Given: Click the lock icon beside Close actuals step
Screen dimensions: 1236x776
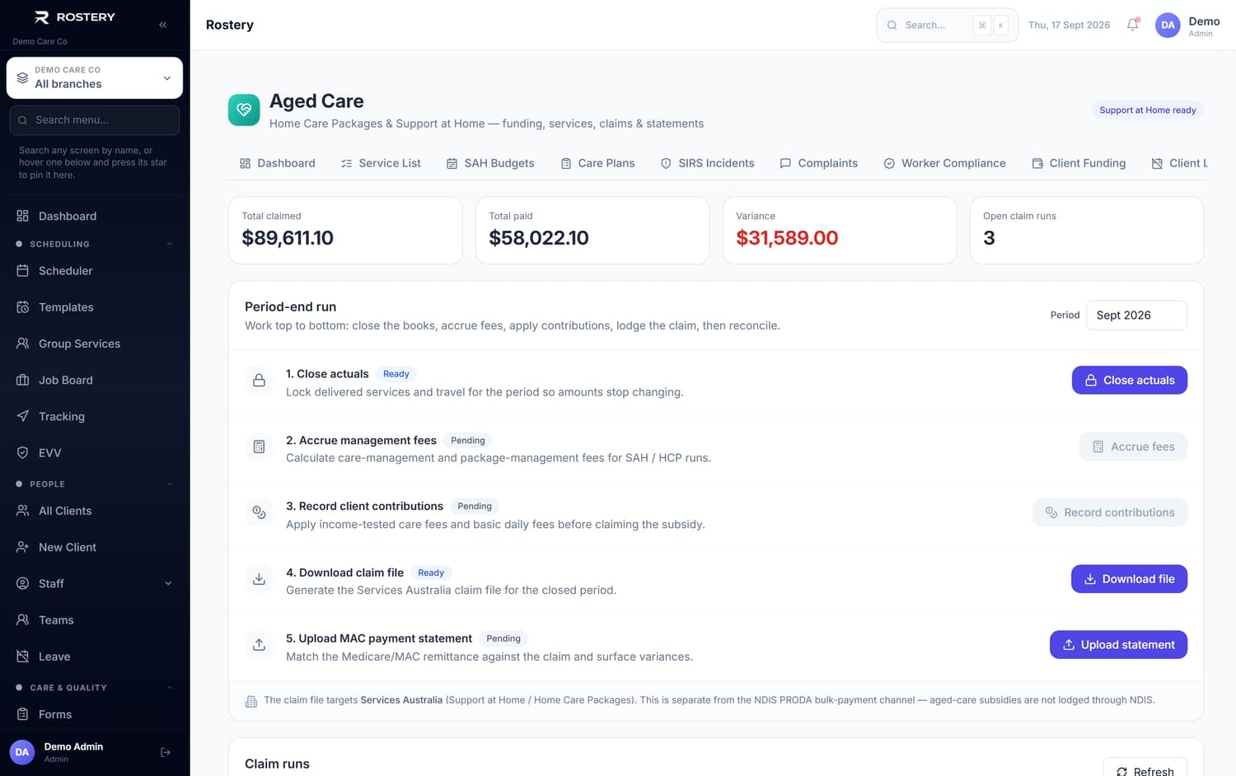Looking at the screenshot, I should [259, 381].
